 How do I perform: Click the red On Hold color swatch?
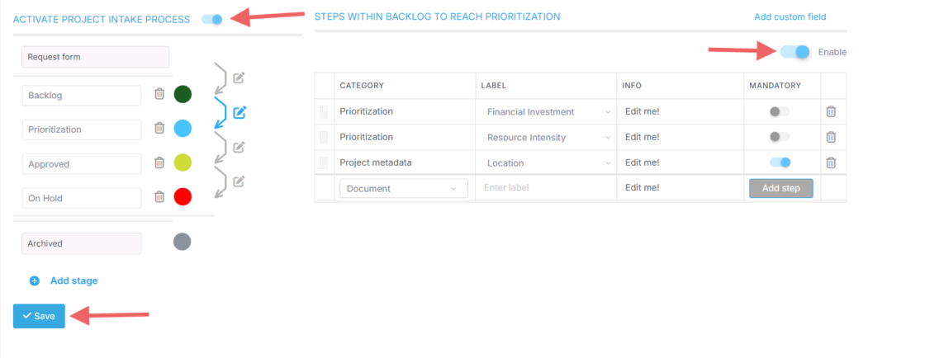tap(183, 197)
